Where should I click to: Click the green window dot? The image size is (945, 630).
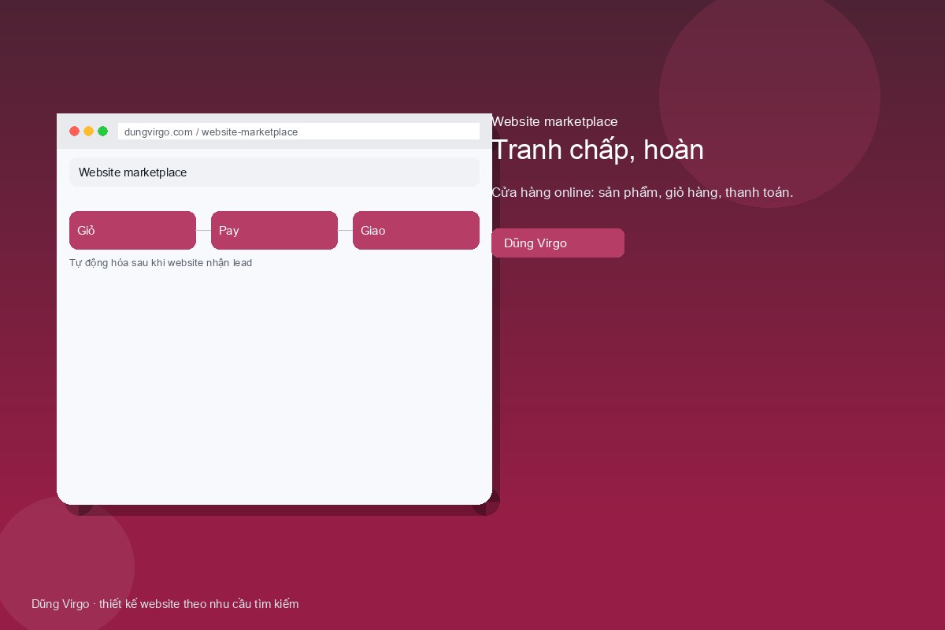103,132
